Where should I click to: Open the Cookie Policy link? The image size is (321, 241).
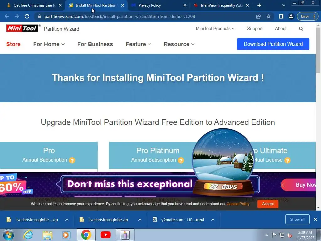point(238,204)
